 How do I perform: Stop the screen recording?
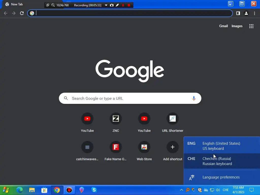[x=129, y=5]
